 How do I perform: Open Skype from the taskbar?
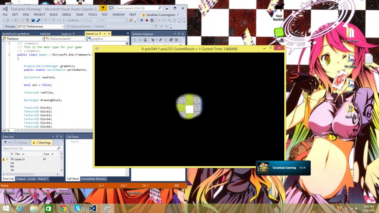(78, 208)
